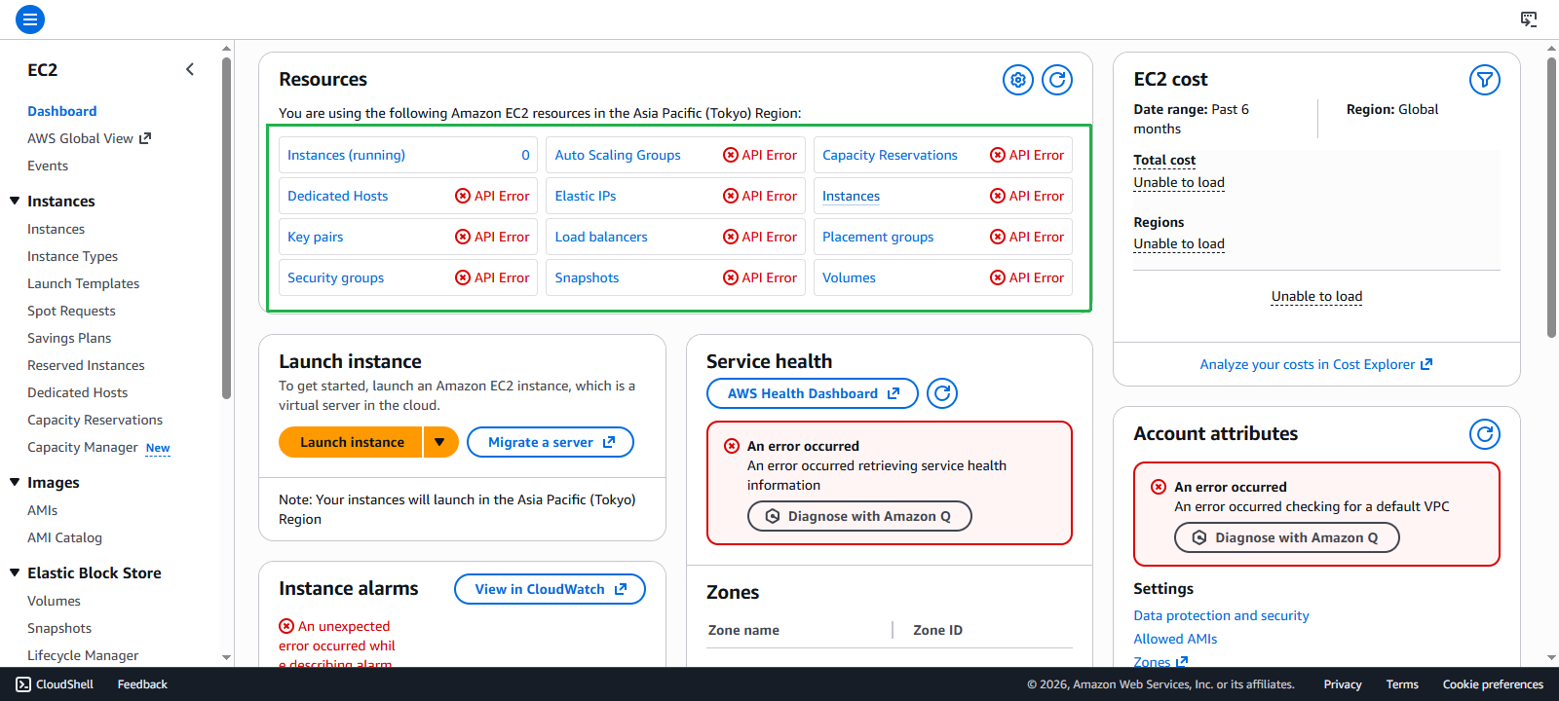Image resolution: width=1559 pixels, height=701 pixels.
Task: Open Lifecycle Manager in the sidebar
Action: pos(83,655)
